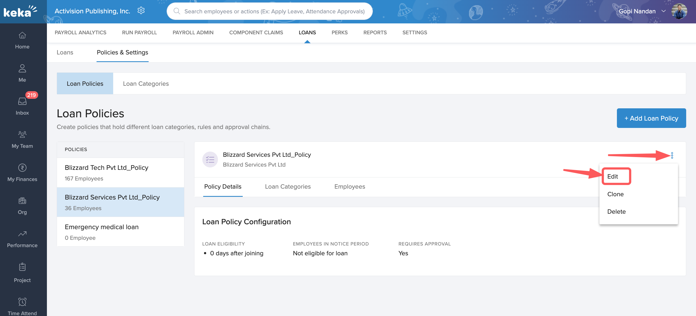The image size is (696, 316).
Task: Open the Me profile icon
Action: (22, 68)
